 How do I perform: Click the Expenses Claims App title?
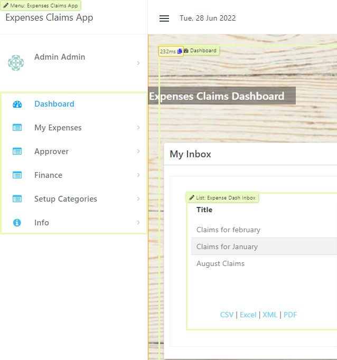[49, 17]
